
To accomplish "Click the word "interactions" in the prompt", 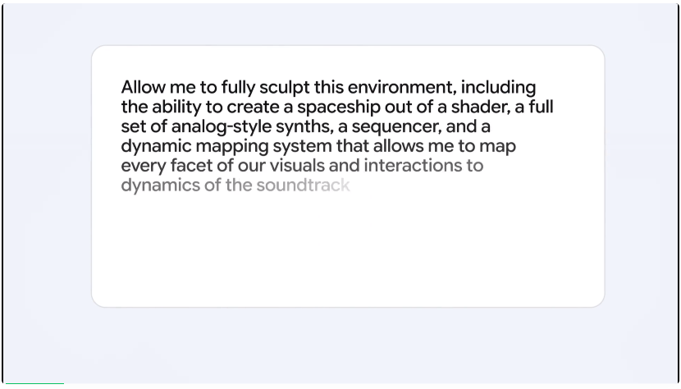I will 413,166.
